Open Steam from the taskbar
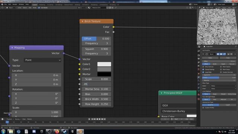The image size is (238, 134). tap(64, 131)
